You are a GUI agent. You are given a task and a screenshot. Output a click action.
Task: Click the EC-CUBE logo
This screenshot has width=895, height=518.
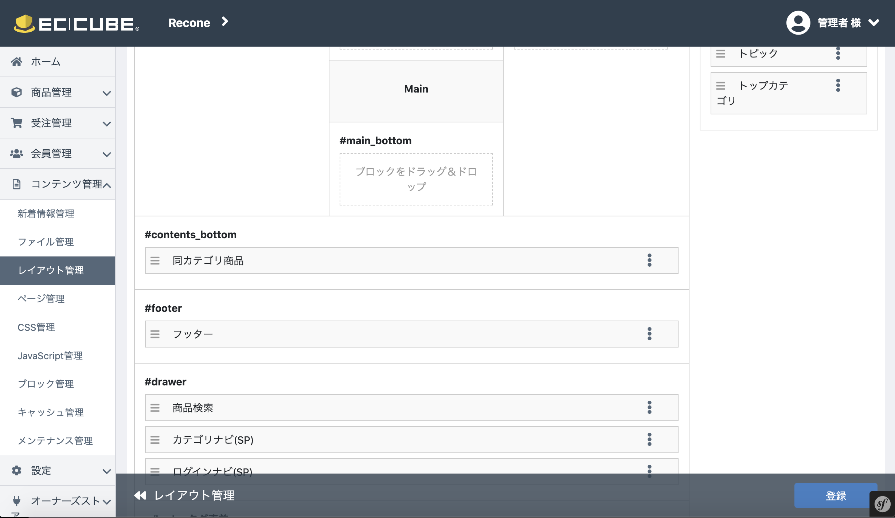[77, 24]
